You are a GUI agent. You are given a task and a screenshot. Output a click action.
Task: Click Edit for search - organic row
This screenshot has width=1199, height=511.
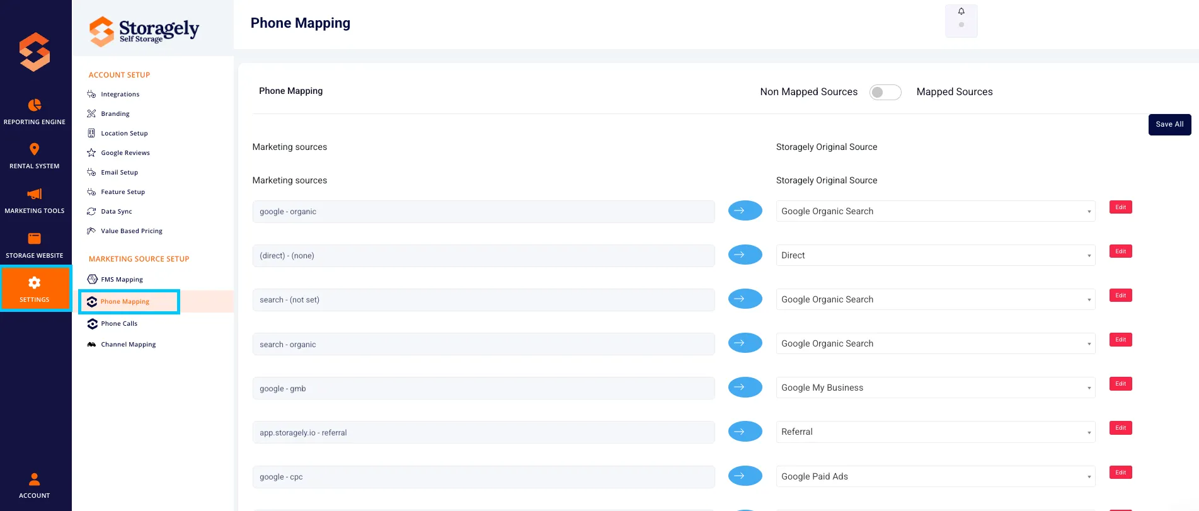click(x=1120, y=340)
